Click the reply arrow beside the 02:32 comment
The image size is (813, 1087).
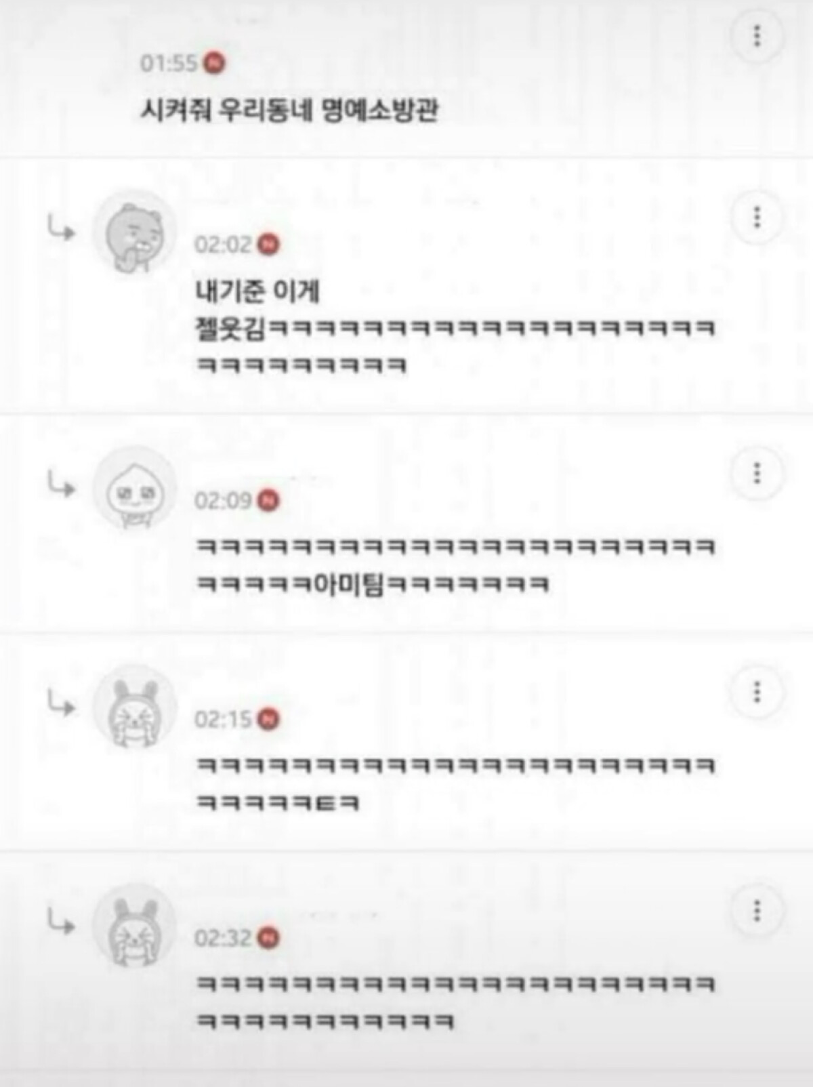[x=61, y=921]
